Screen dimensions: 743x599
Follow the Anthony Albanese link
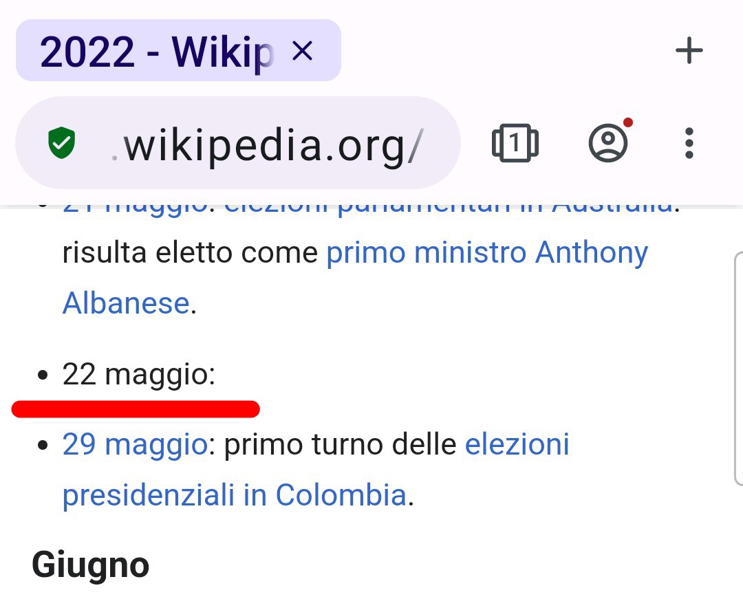592,253
